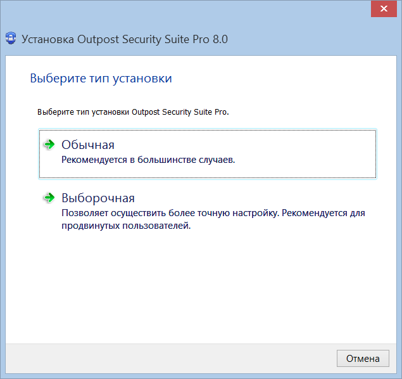Click "8.0" in the window title
Screen dimensions: 402x379
220,39
